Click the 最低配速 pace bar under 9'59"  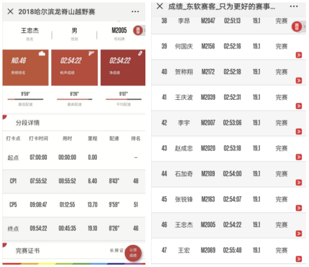pos(25,99)
